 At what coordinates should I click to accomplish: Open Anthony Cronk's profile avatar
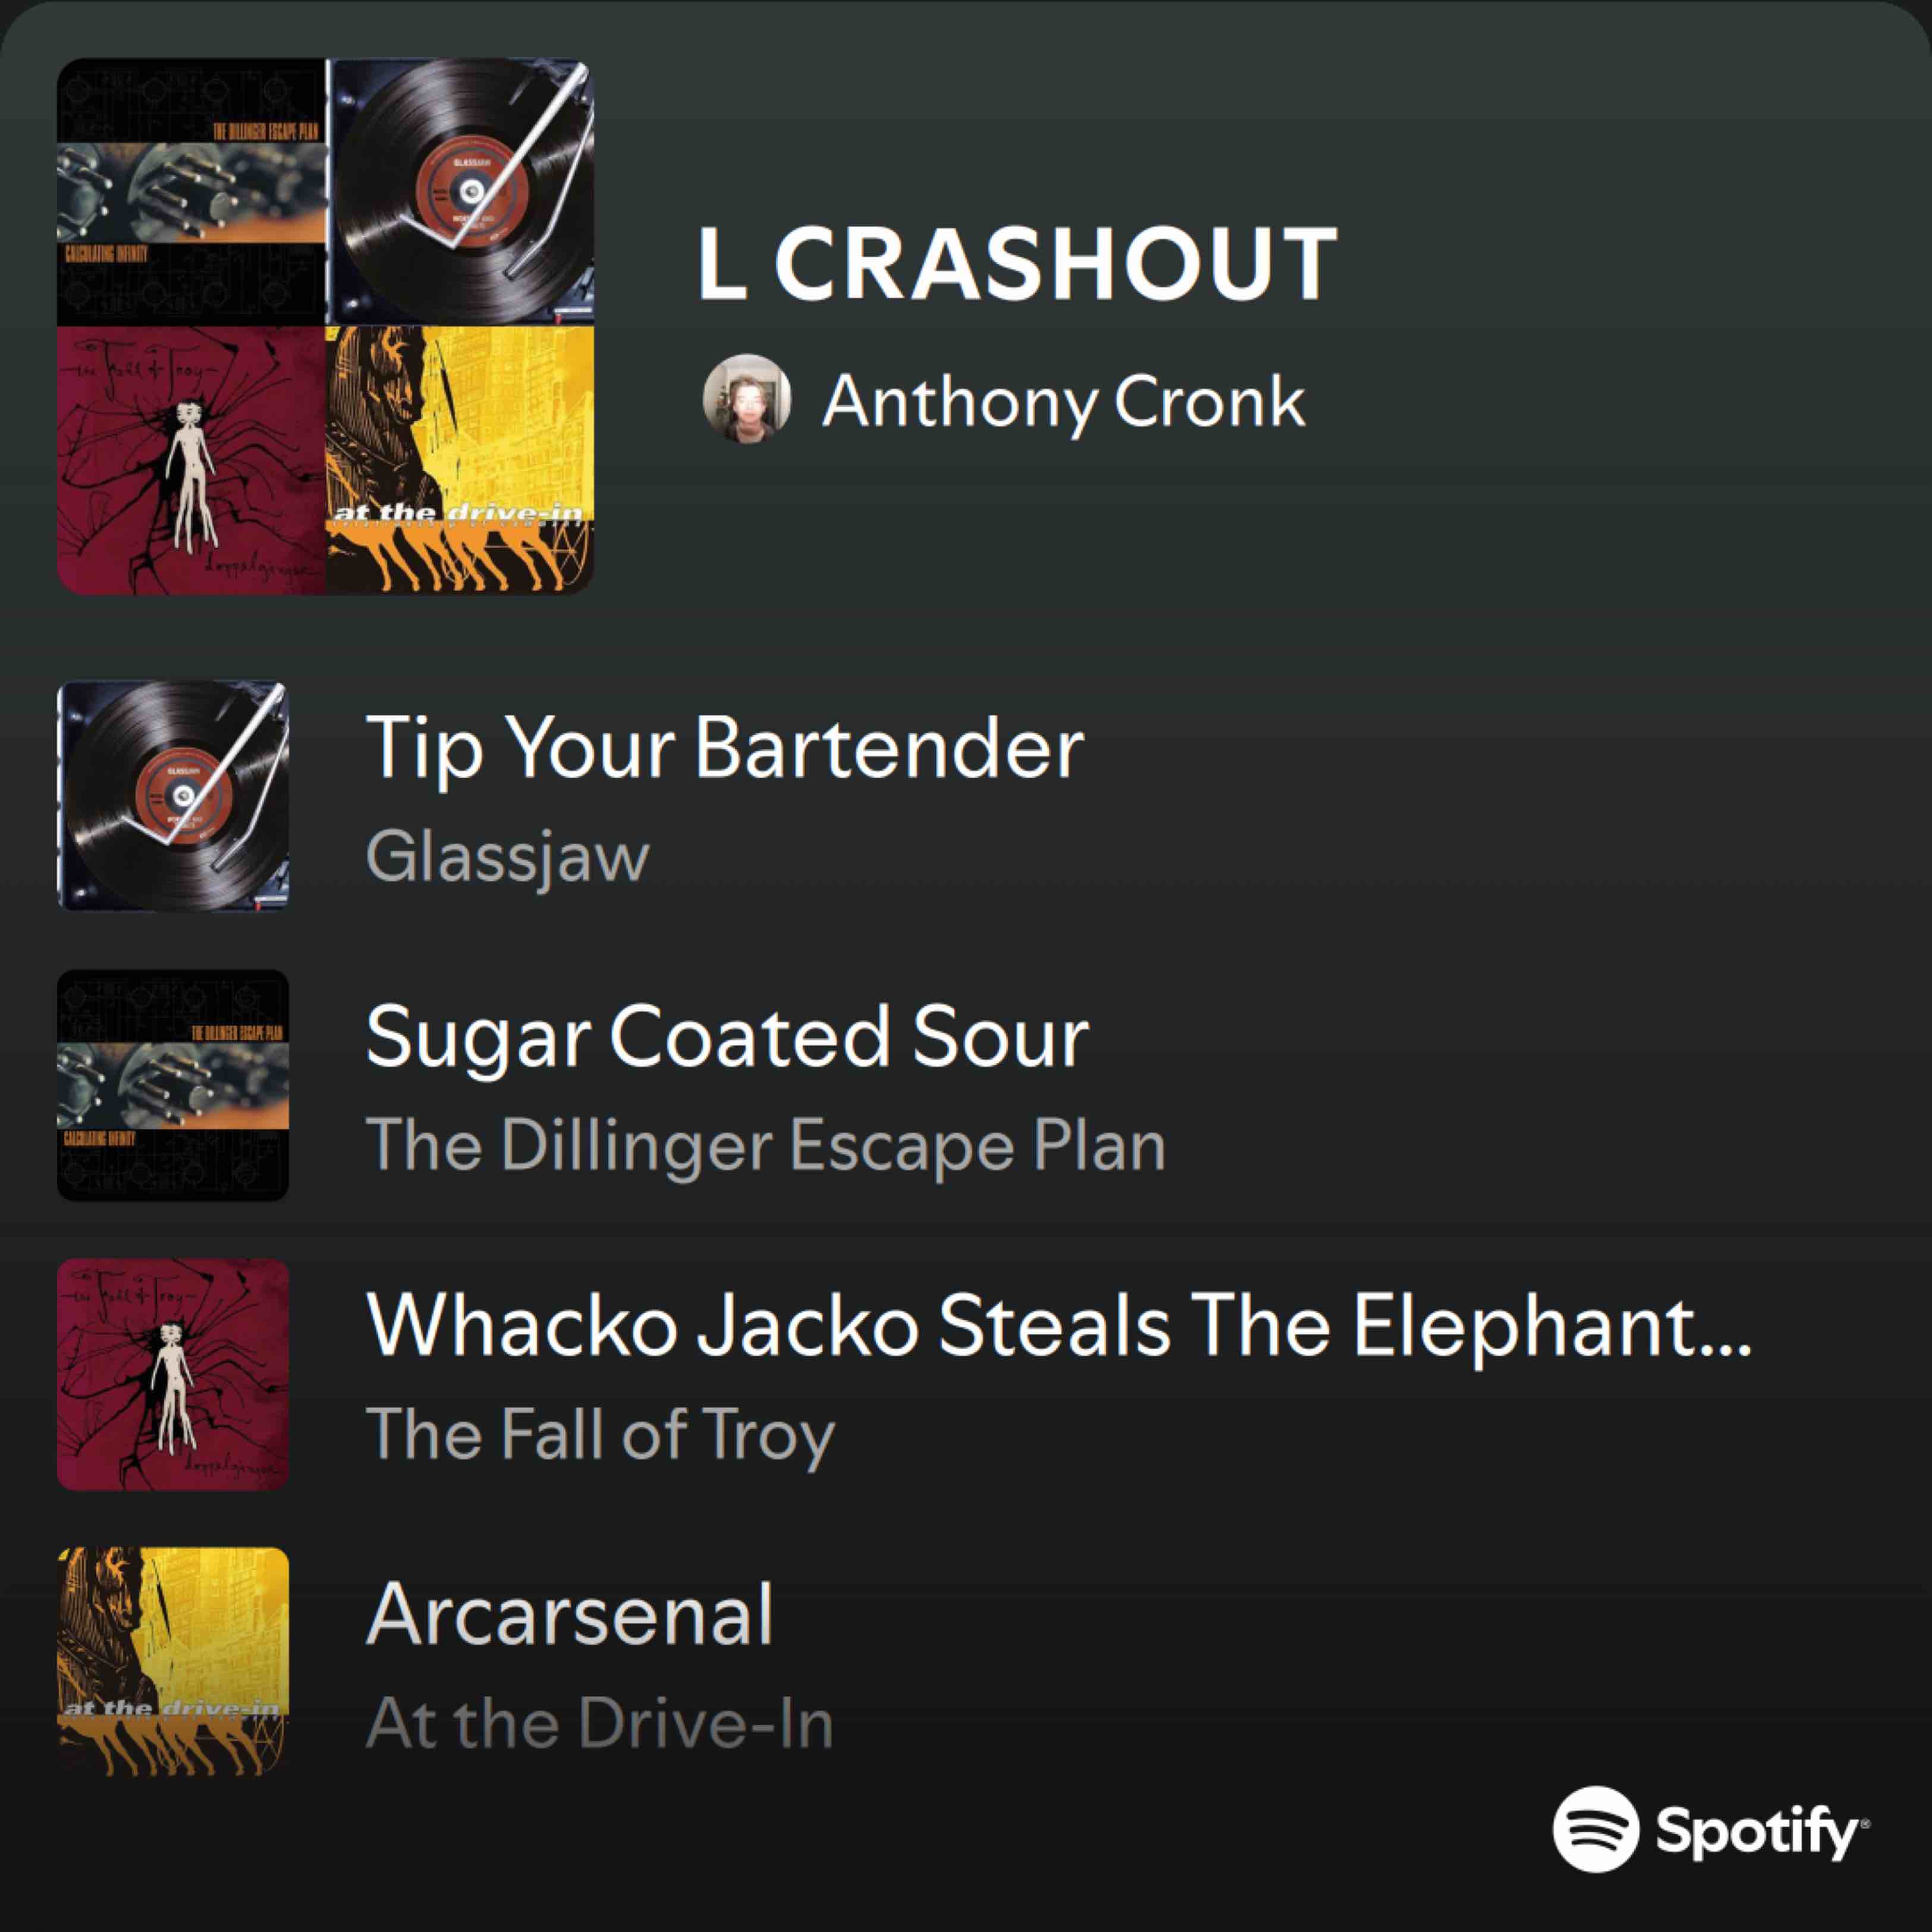click(x=747, y=399)
